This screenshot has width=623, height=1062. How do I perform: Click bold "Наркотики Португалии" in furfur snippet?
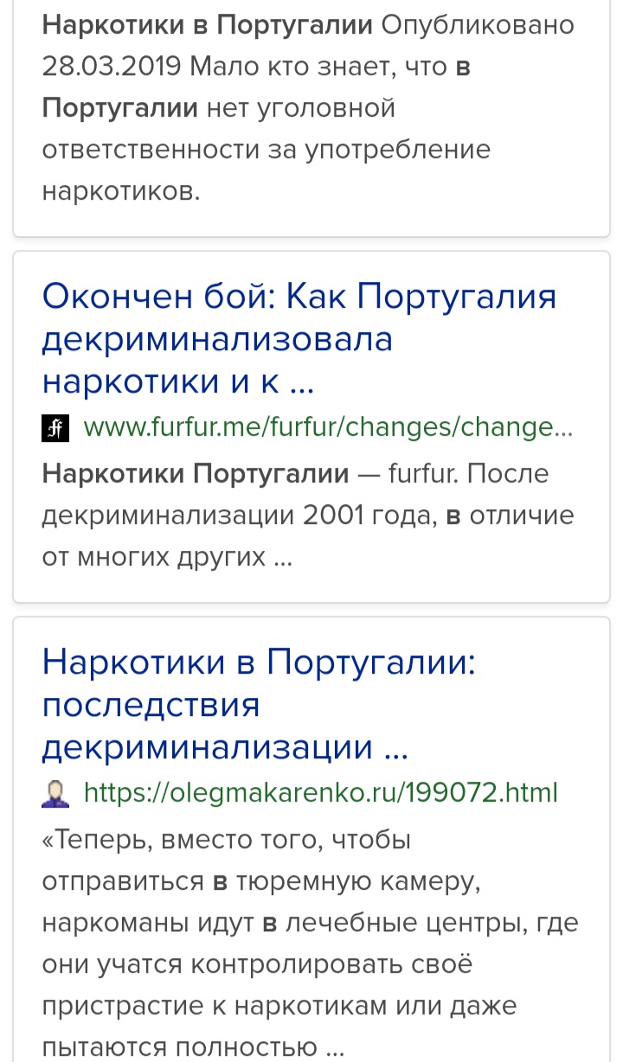pyautogui.click(x=196, y=474)
